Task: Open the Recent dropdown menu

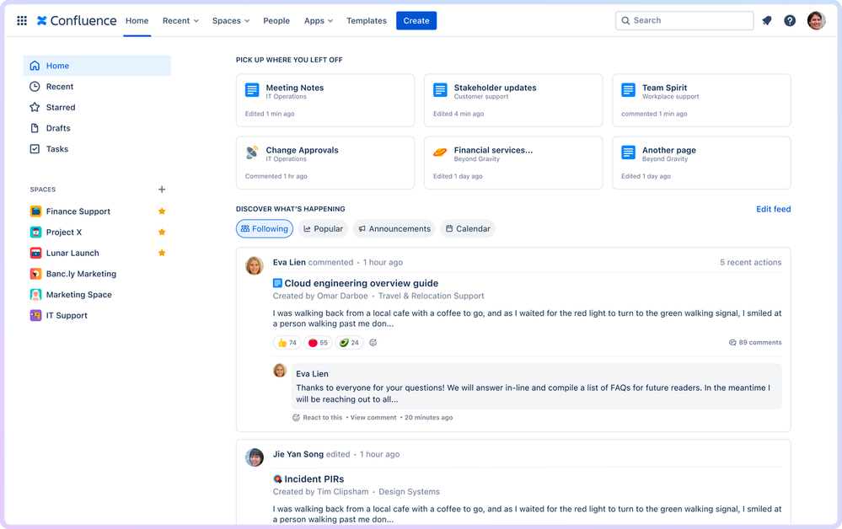Action: tap(180, 20)
